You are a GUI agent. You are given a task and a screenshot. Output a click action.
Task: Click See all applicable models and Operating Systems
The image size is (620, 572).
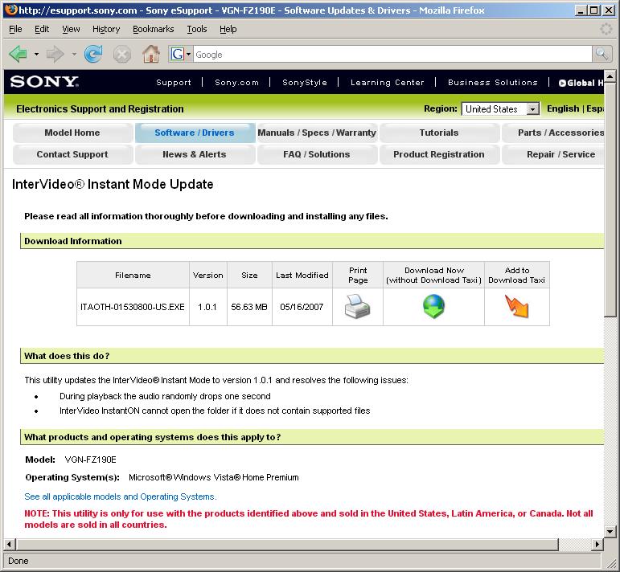[x=121, y=496]
